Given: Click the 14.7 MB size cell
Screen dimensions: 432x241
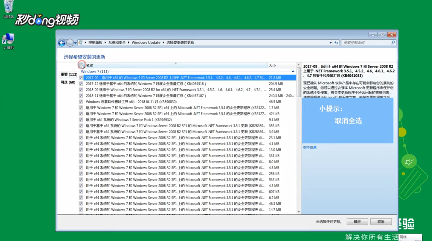Looking at the screenshot, I should (275, 210).
